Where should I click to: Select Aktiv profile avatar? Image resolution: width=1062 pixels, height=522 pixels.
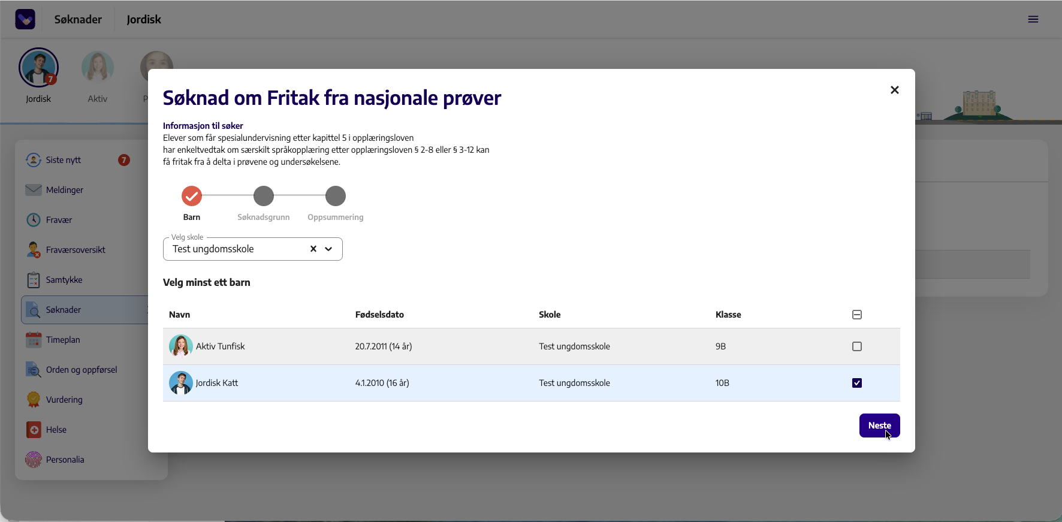[98, 67]
